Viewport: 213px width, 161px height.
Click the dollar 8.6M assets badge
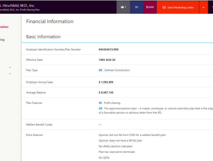point(150,7)
